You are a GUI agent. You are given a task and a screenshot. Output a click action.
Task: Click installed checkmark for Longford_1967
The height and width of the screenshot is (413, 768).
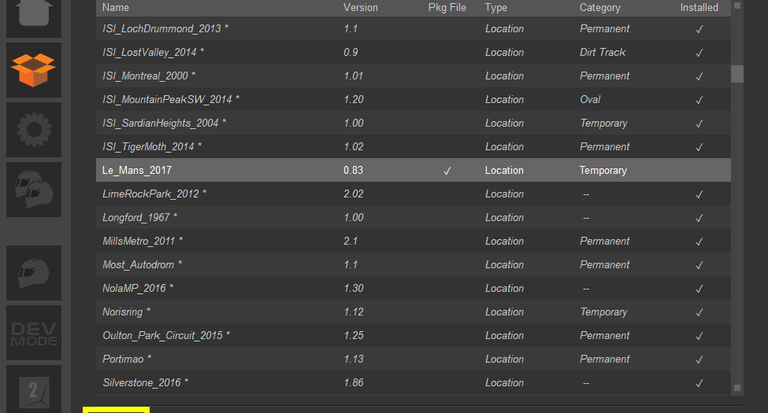pos(699,218)
